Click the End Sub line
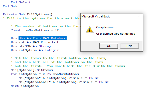 tap(10, 6)
